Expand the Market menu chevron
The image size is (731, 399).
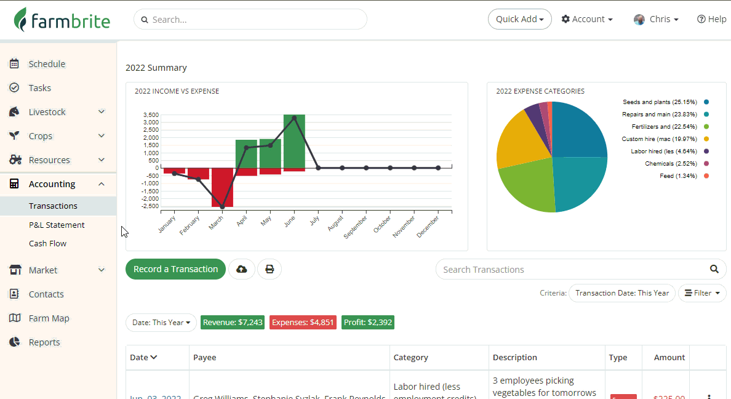[101, 270]
